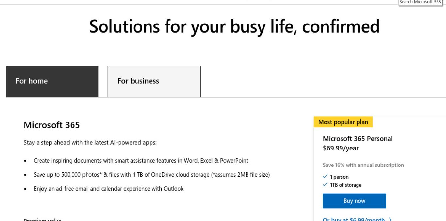Click the ad-free Outlook email bullet item
The width and height of the screenshot is (446, 221).
(x=109, y=189)
